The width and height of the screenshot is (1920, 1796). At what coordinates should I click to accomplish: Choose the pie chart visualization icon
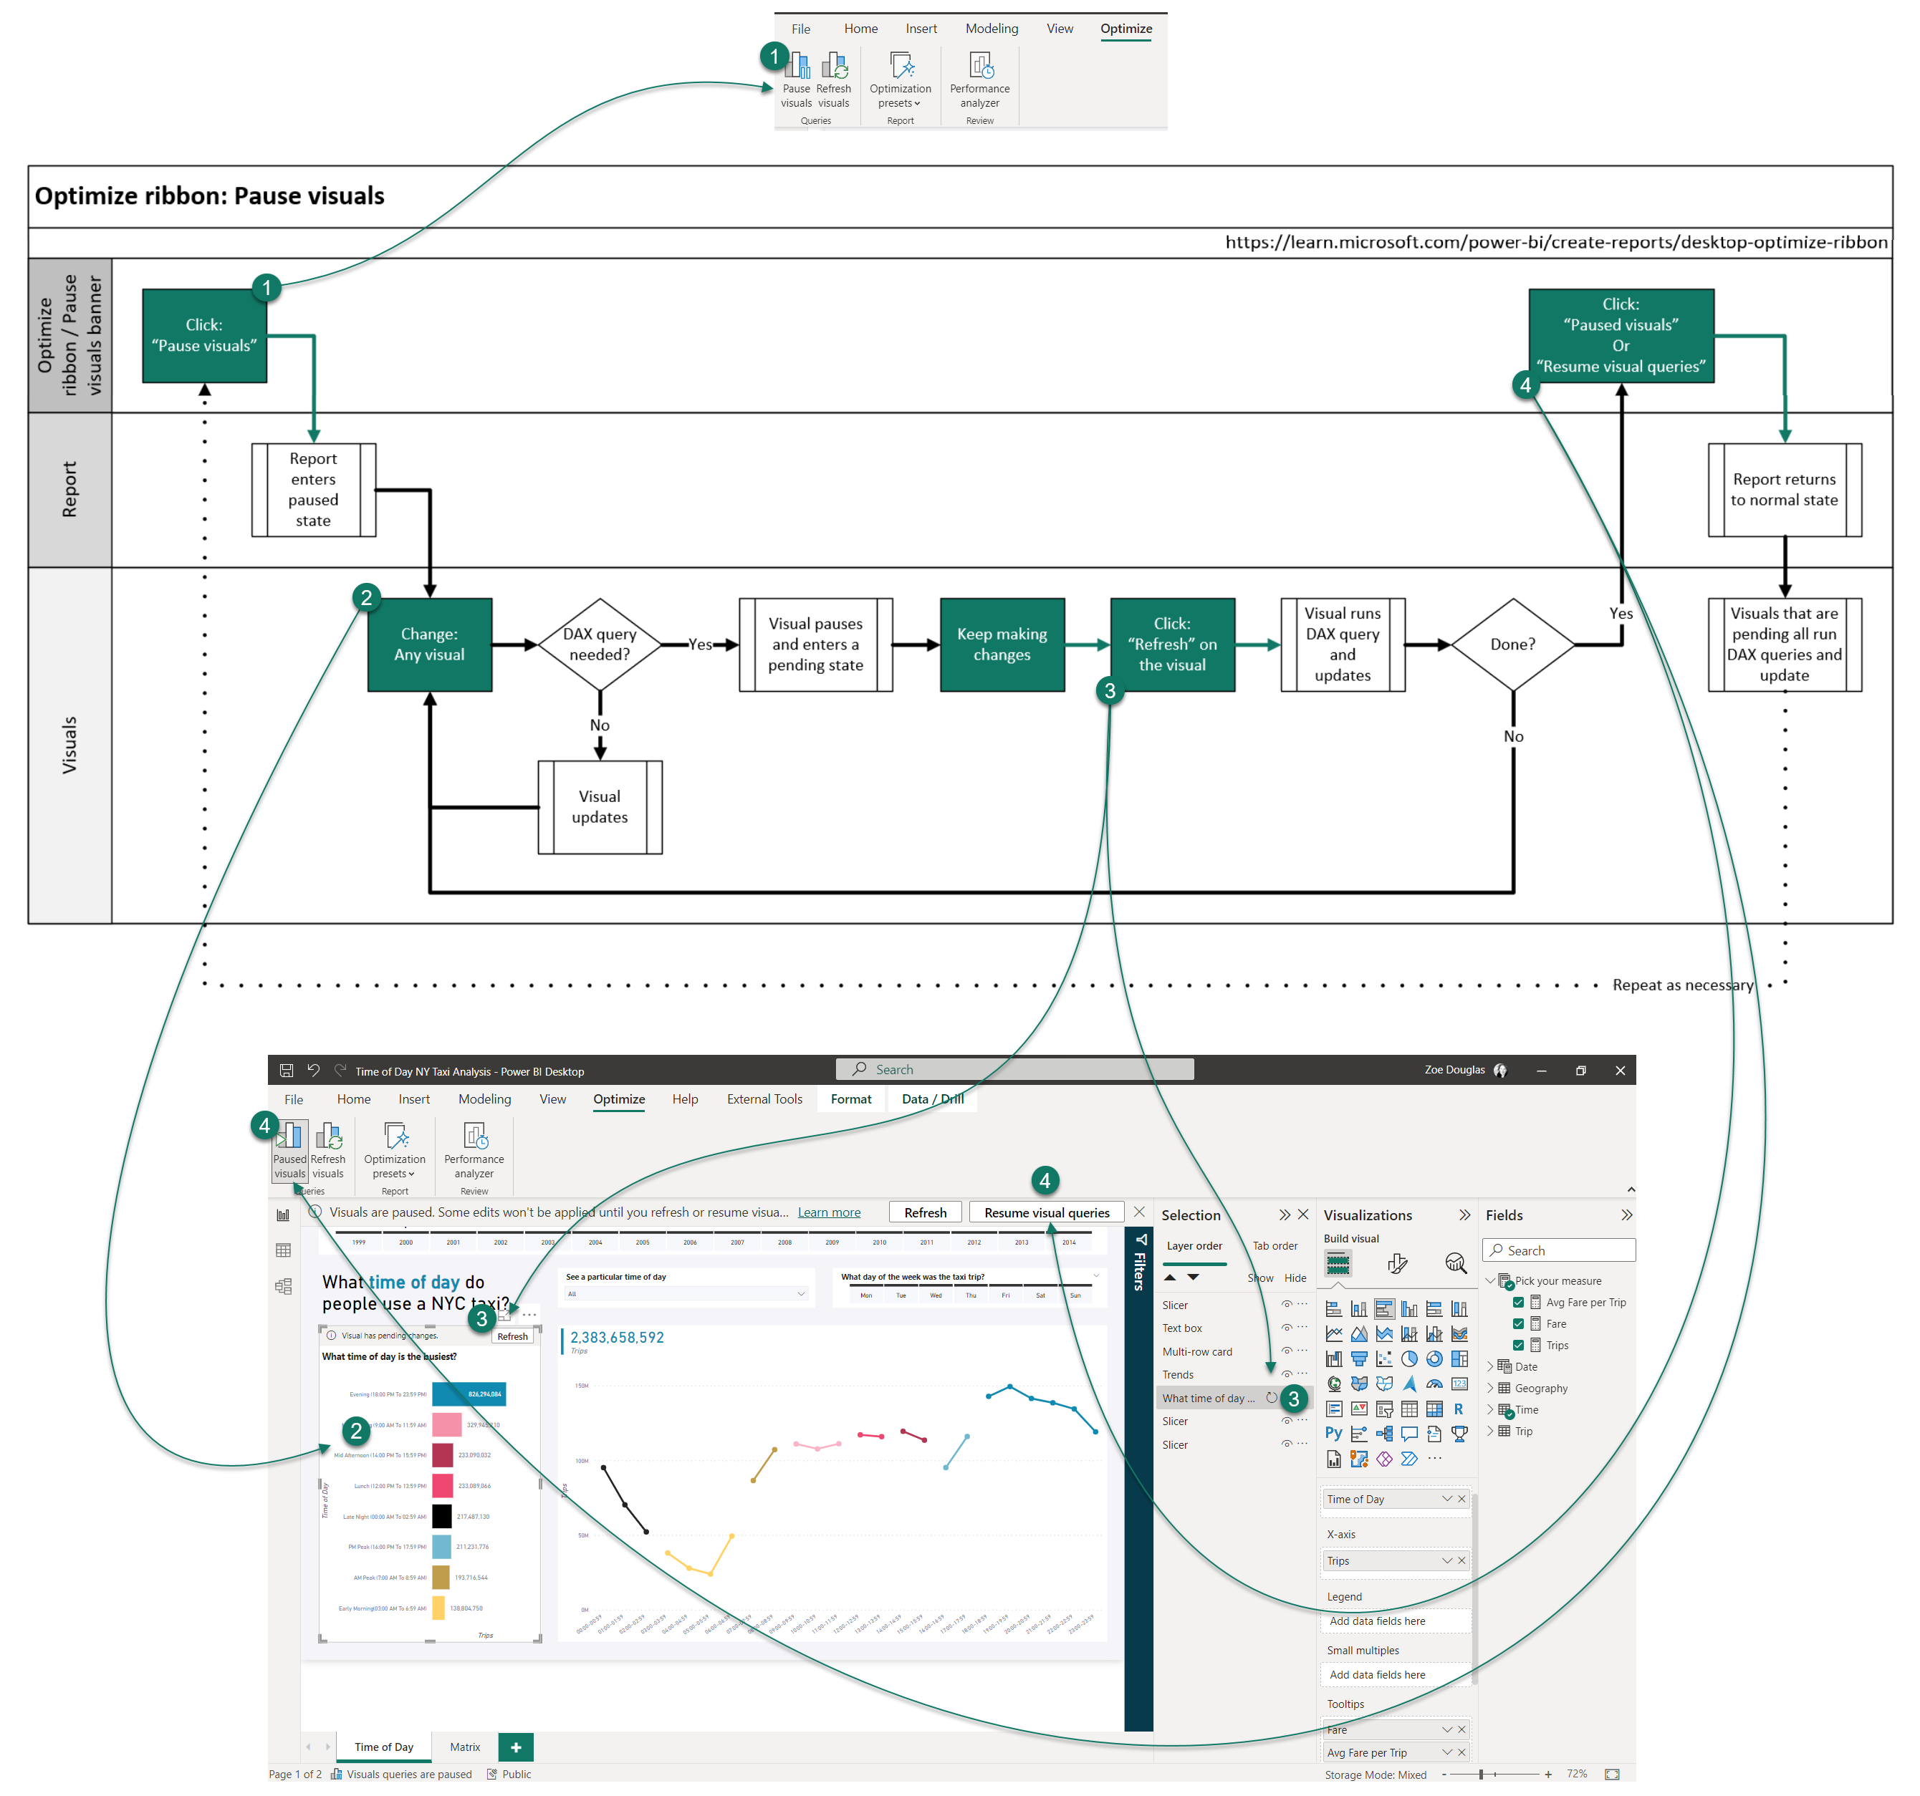(1409, 1358)
